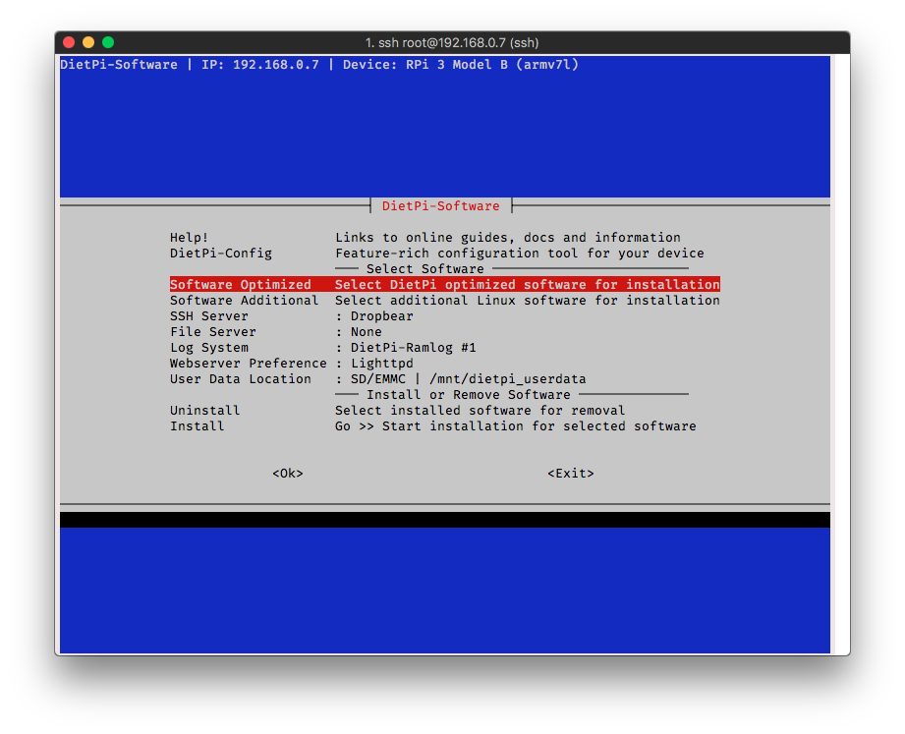This screenshot has height=734, width=905.
Task: Choose Software Additional menu entry
Action: click(445, 300)
